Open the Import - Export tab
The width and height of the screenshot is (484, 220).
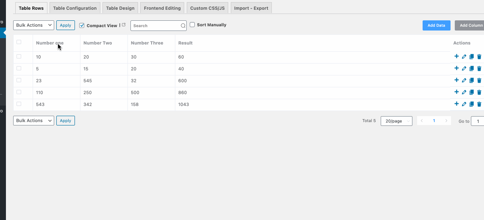point(251,8)
